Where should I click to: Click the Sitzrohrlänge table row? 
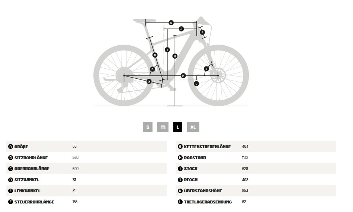(x=86, y=157)
